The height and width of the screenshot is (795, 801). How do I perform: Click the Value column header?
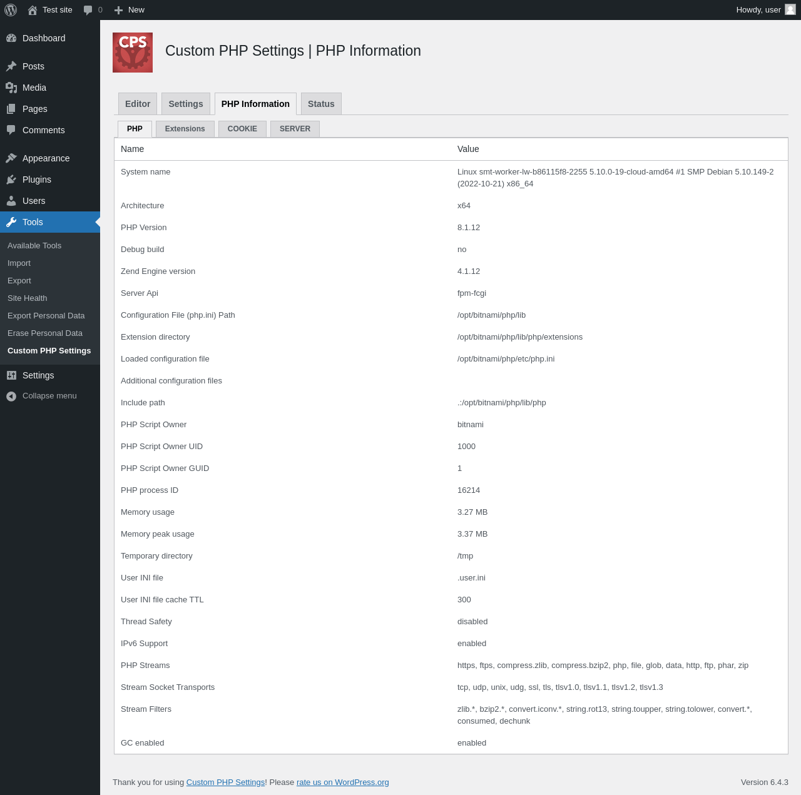pyautogui.click(x=468, y=149)
